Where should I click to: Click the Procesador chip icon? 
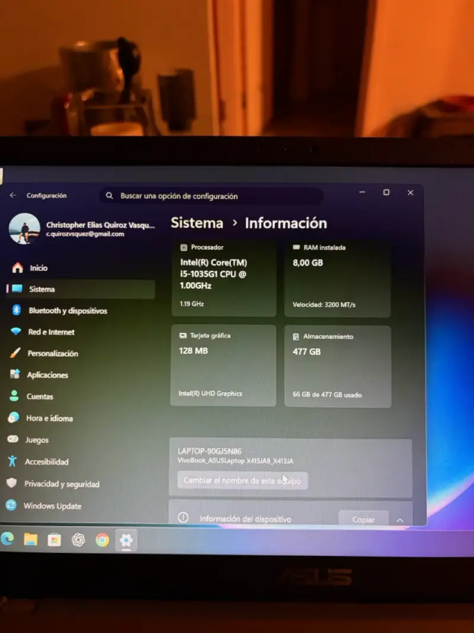184,247
